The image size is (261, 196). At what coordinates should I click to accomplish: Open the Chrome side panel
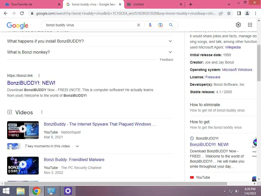[x=239, y=13]
